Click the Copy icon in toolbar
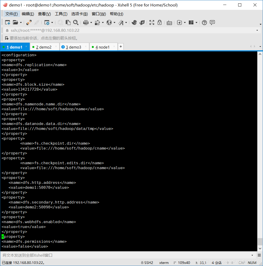Screen dimensions: 263x266 (60, 22)
